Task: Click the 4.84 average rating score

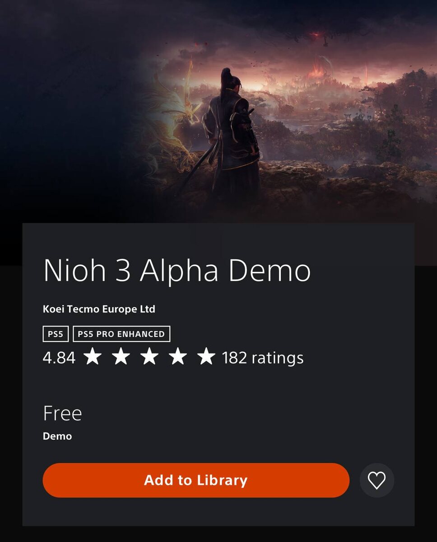Action: click(59, 358)
